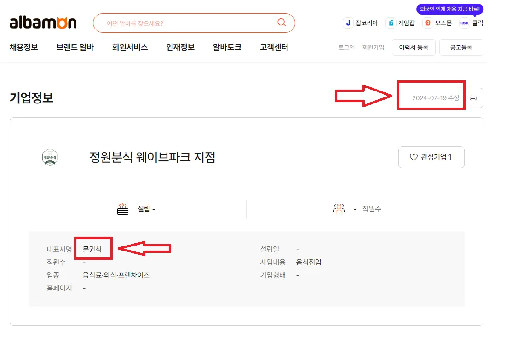This screenshot has width=523, height=337.
Task: Click the 설립 cake icon
Action: pyautogui.click(x=123, y=209)
